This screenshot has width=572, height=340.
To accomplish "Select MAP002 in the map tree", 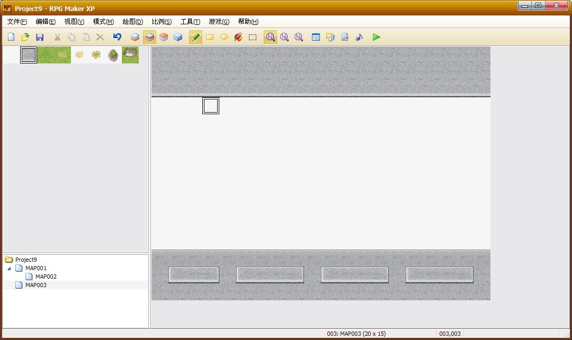I will pos(46,277).
